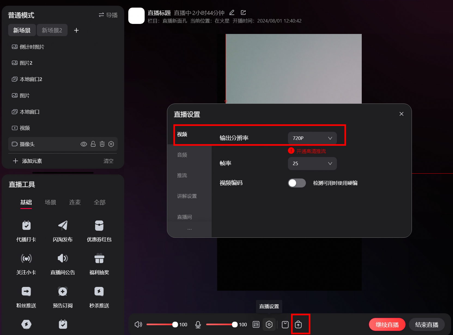Open the 代播打卡 tool

click(26, 231)
